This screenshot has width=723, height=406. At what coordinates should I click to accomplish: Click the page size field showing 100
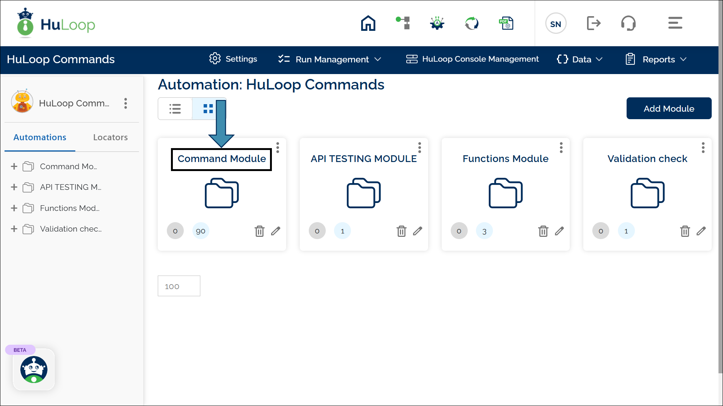(179, 286)
